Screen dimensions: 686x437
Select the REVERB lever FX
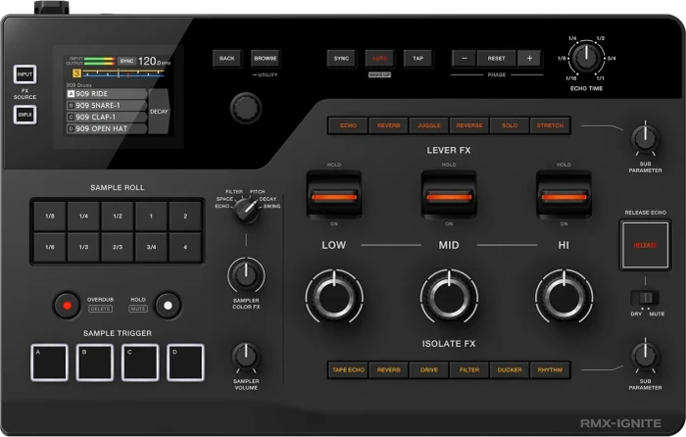[x=388, y=125]
